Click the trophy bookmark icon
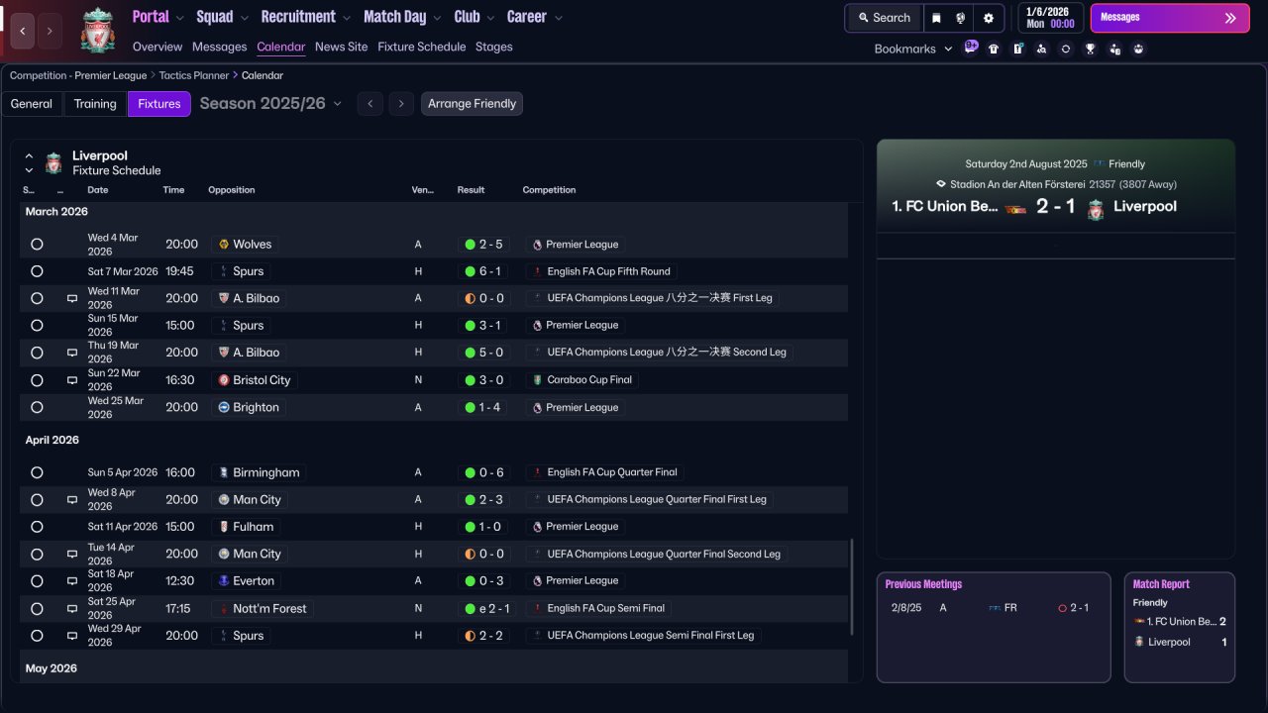Screen dimensions: 1268x713 coord(1091,49)
